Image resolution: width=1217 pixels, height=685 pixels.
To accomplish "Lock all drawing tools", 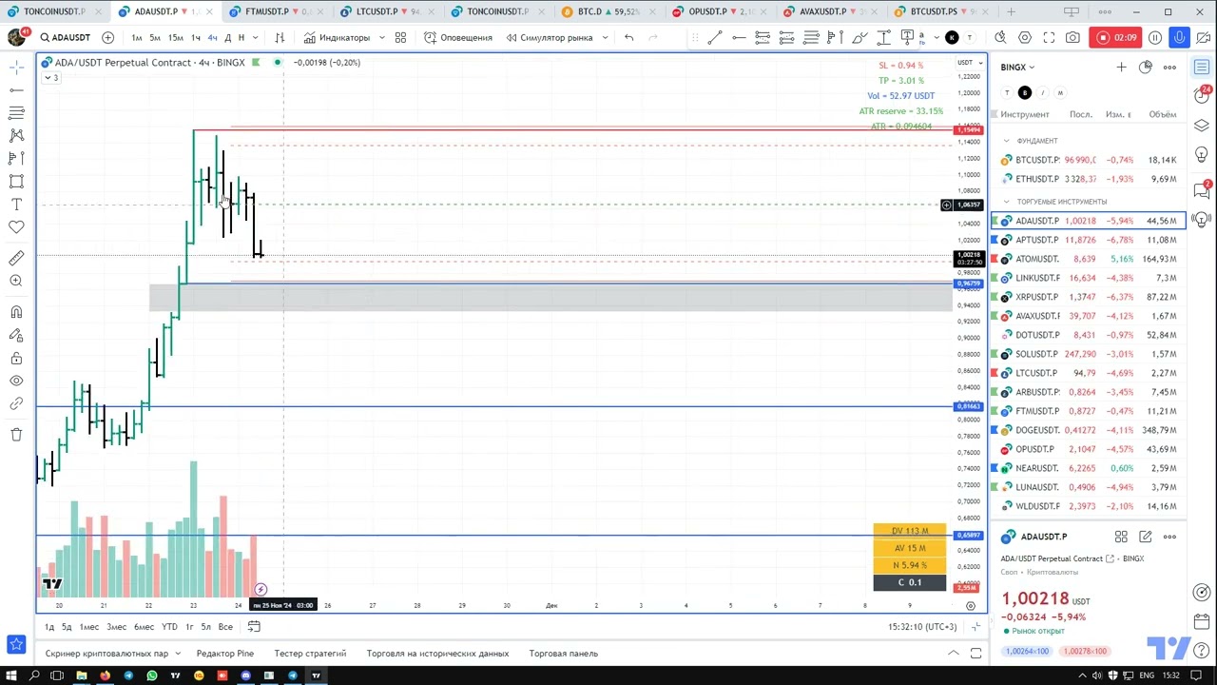I will point(16,358).
